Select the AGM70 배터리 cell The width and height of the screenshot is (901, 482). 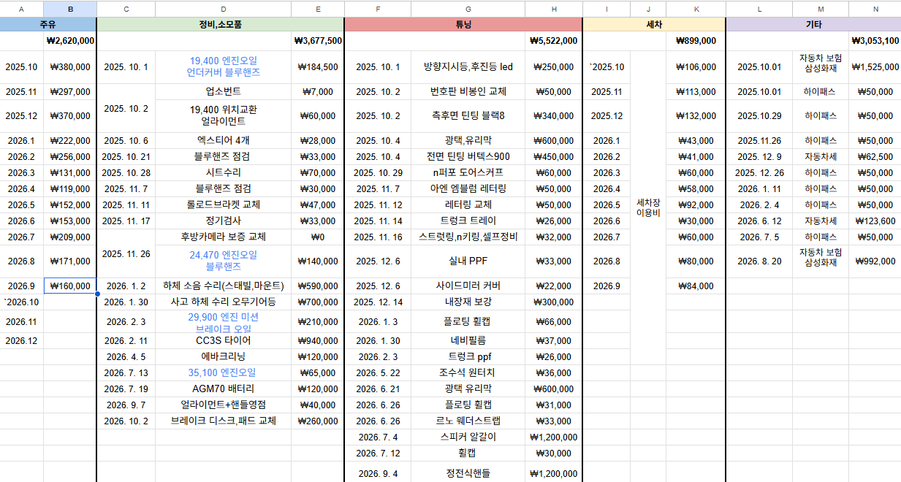223,389
